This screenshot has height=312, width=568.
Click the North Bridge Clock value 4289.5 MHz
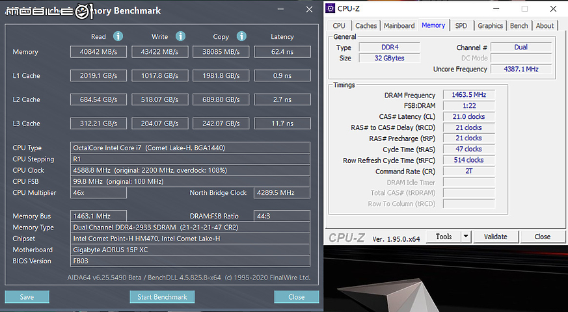[282, 192]
